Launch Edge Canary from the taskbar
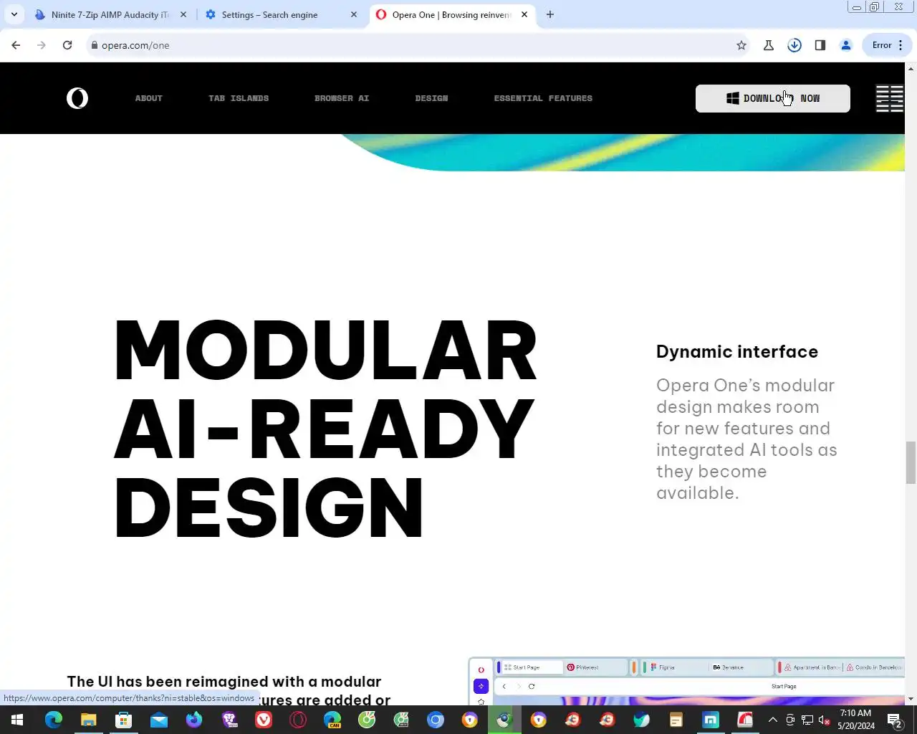Viewport: 917px width, 734px height. coord(332,720)
